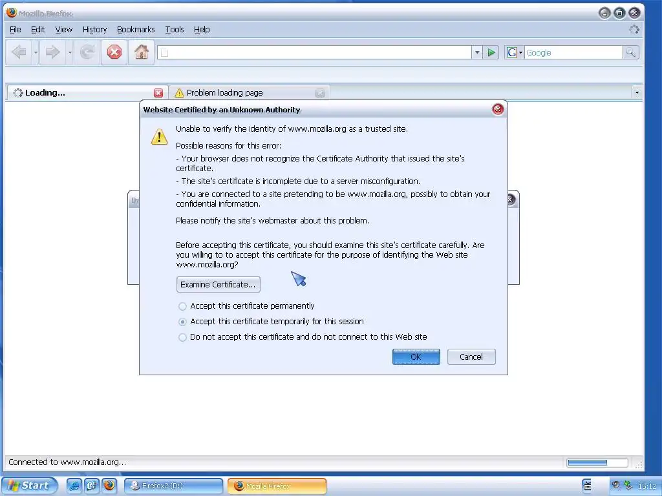The height and width of the screenshot is (496, 662).
Task: Click Cancel in the certificate dialog
Action: click(x=471, y=356)
